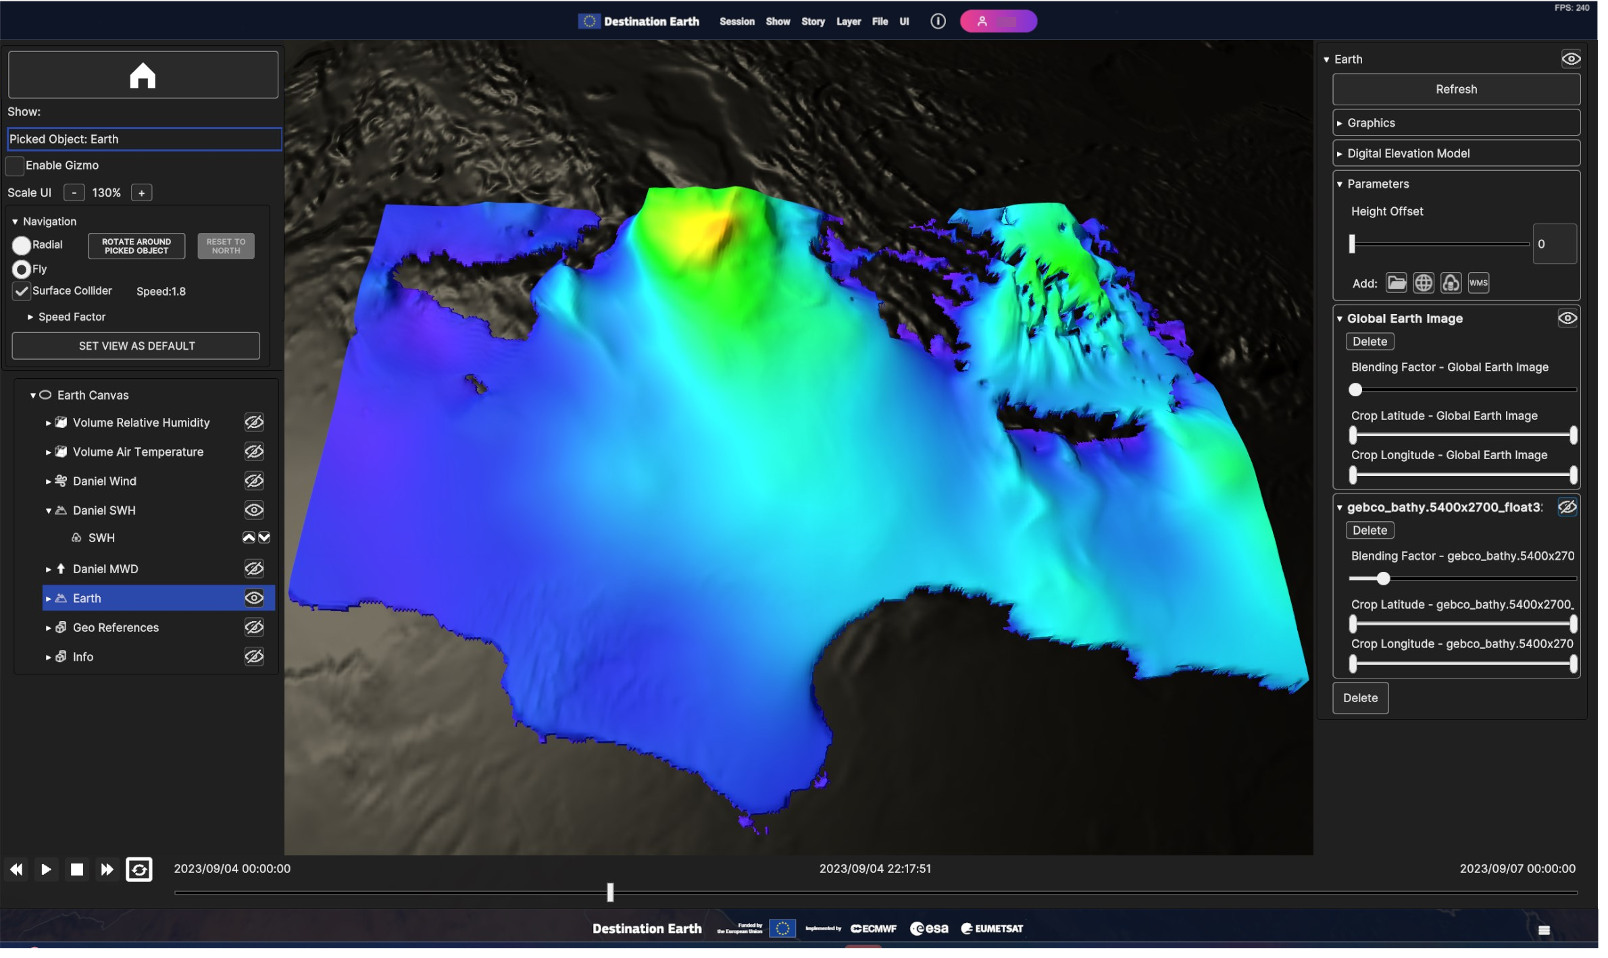Add layer from folder icon
Image resolution: width=1608 pixels, height=958 pixels.
[x=1396, y=283]
